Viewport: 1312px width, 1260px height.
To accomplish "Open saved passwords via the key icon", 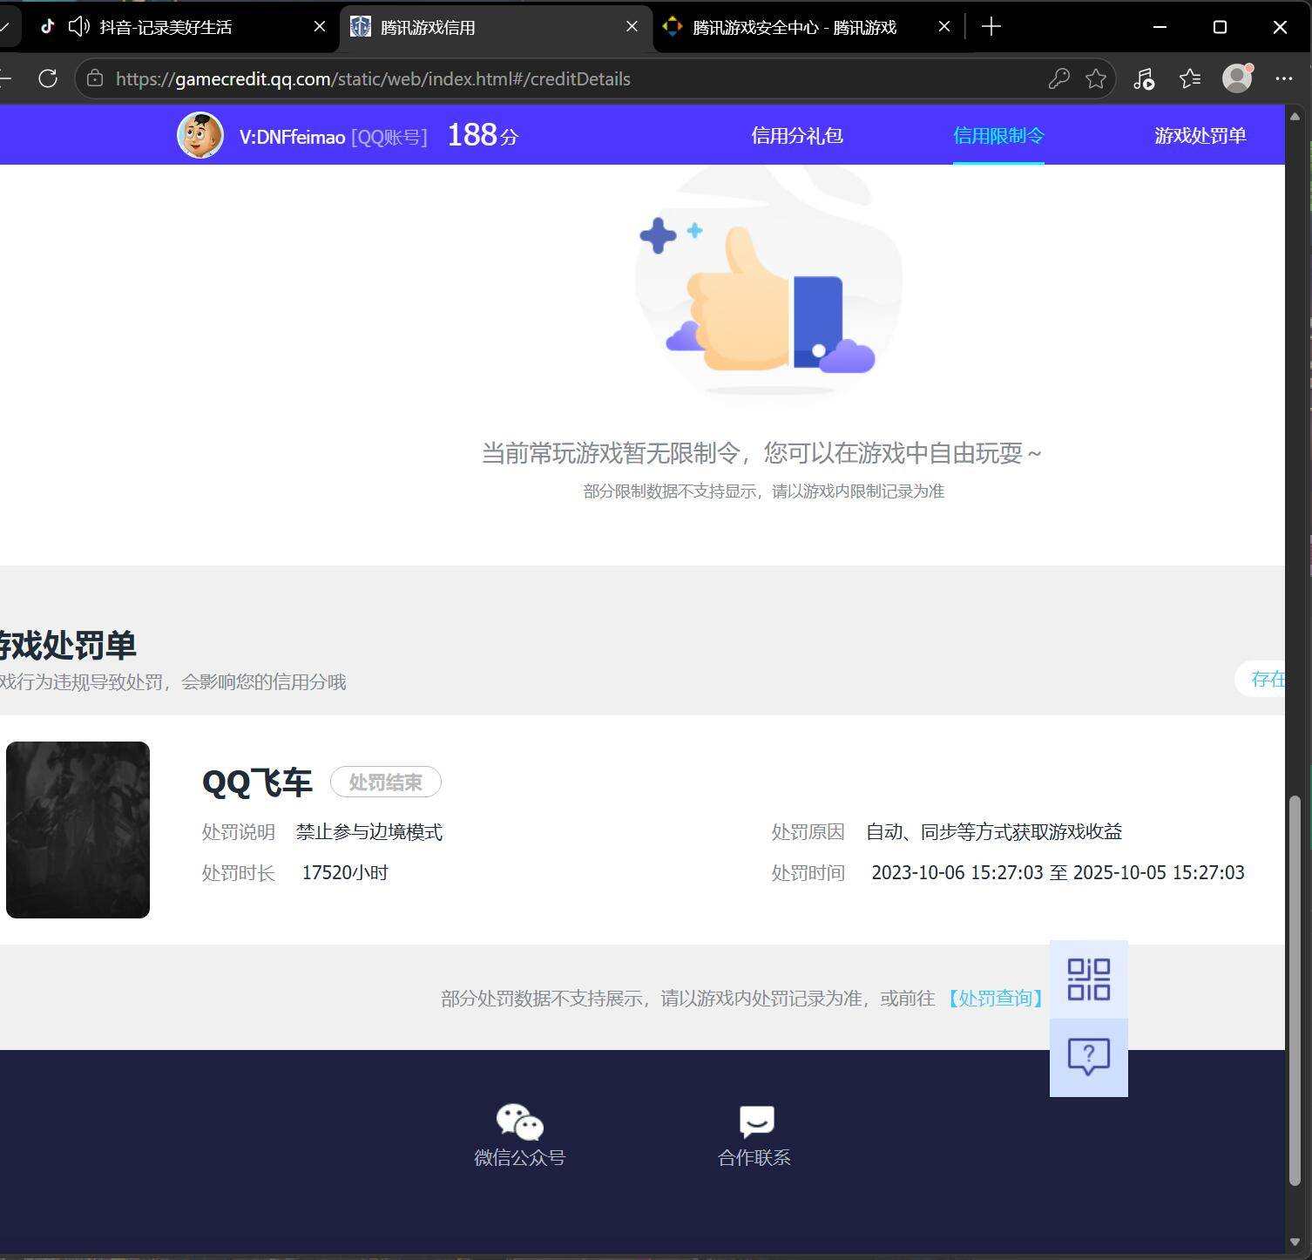I will point(1058,78).
